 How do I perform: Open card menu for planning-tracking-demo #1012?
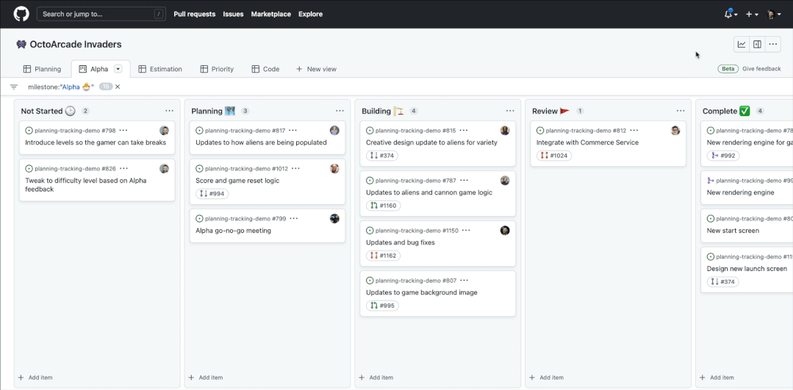coord(296,168)
